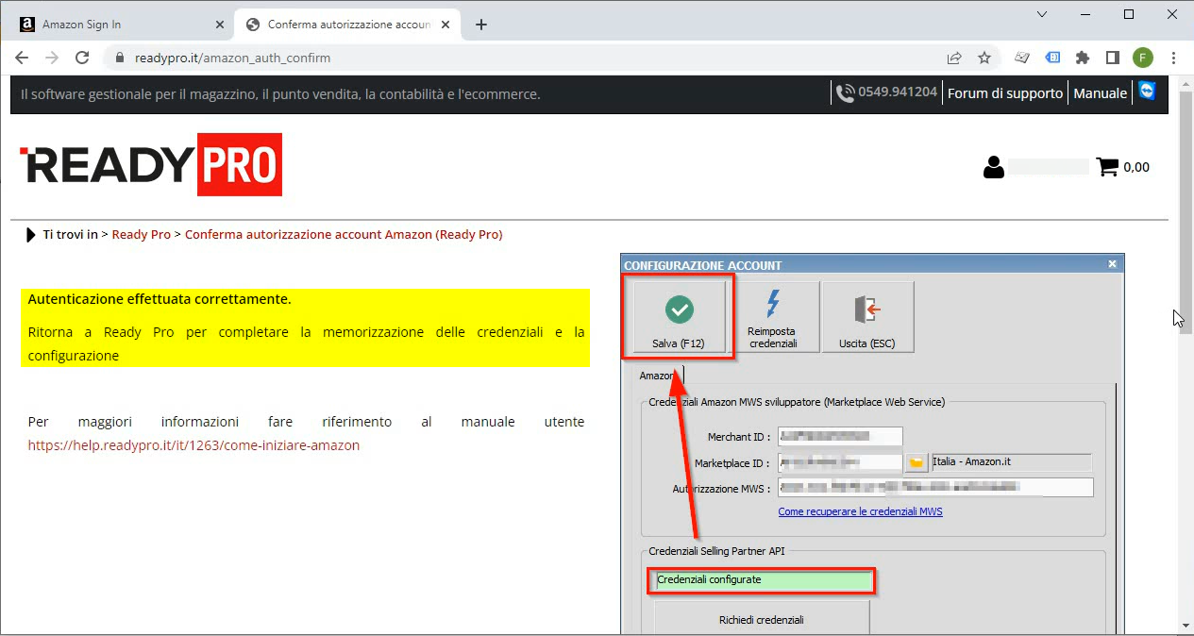Click the Ready Pro logo
This screenshot has height=636, width=1194.
coord(151,164)
